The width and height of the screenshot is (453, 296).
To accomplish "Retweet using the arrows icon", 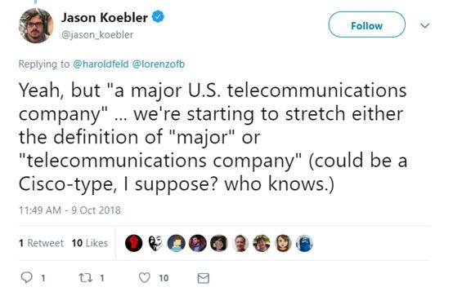I will tap(86, 278).
